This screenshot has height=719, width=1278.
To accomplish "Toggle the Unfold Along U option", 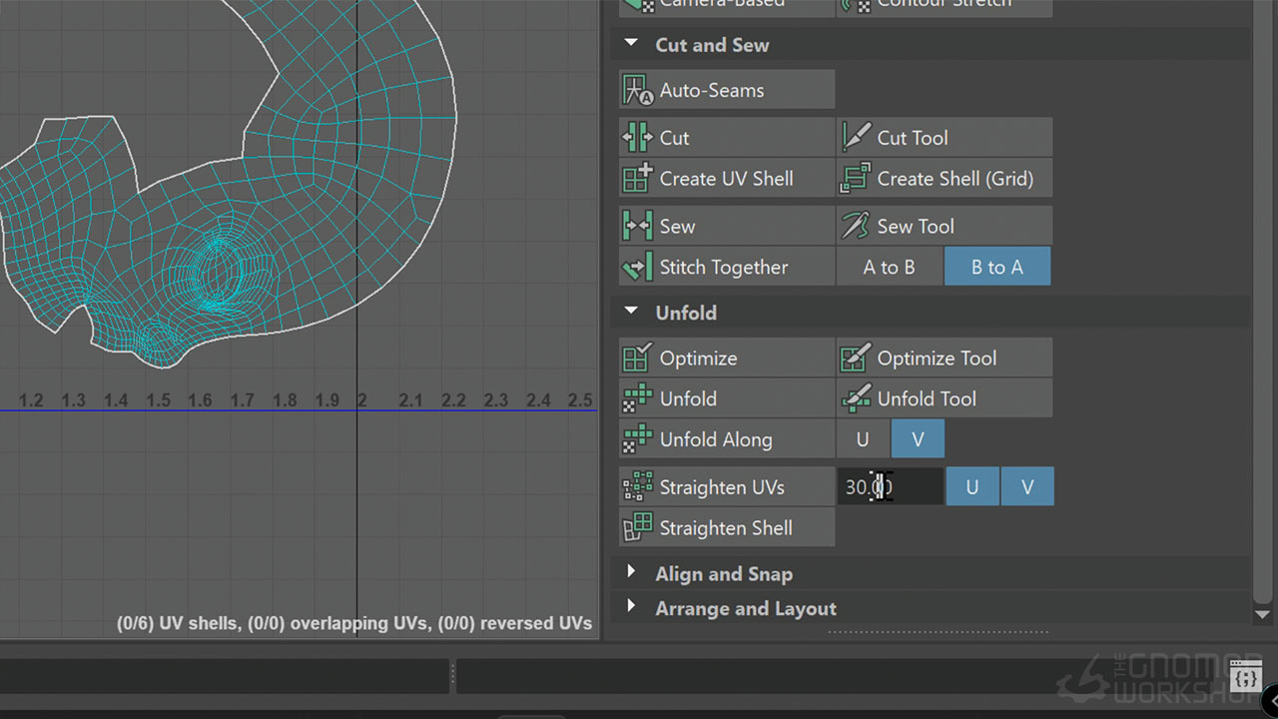I will (x=863, y=439).
